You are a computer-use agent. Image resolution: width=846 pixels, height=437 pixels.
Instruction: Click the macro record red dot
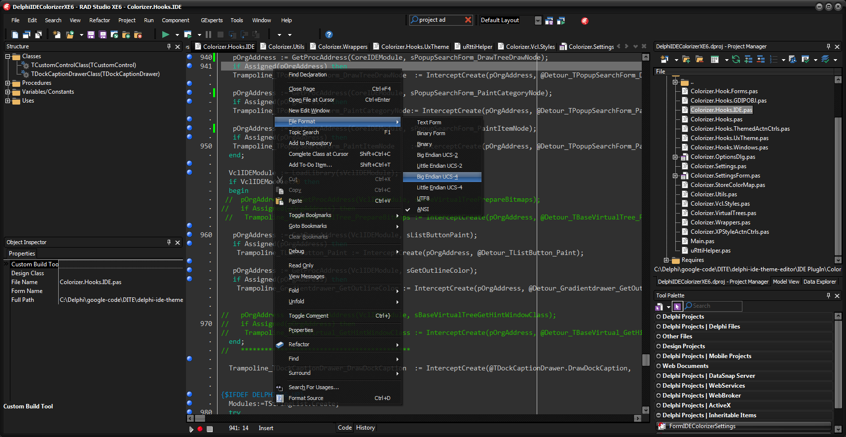coord(200,429)
